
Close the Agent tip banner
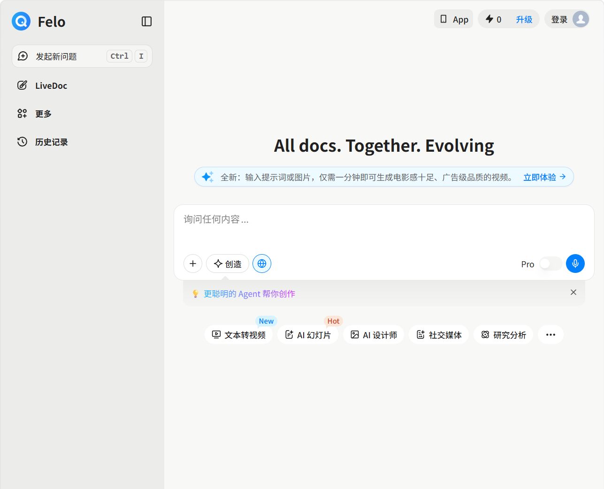pyautogui.click(x=573, y=292)
